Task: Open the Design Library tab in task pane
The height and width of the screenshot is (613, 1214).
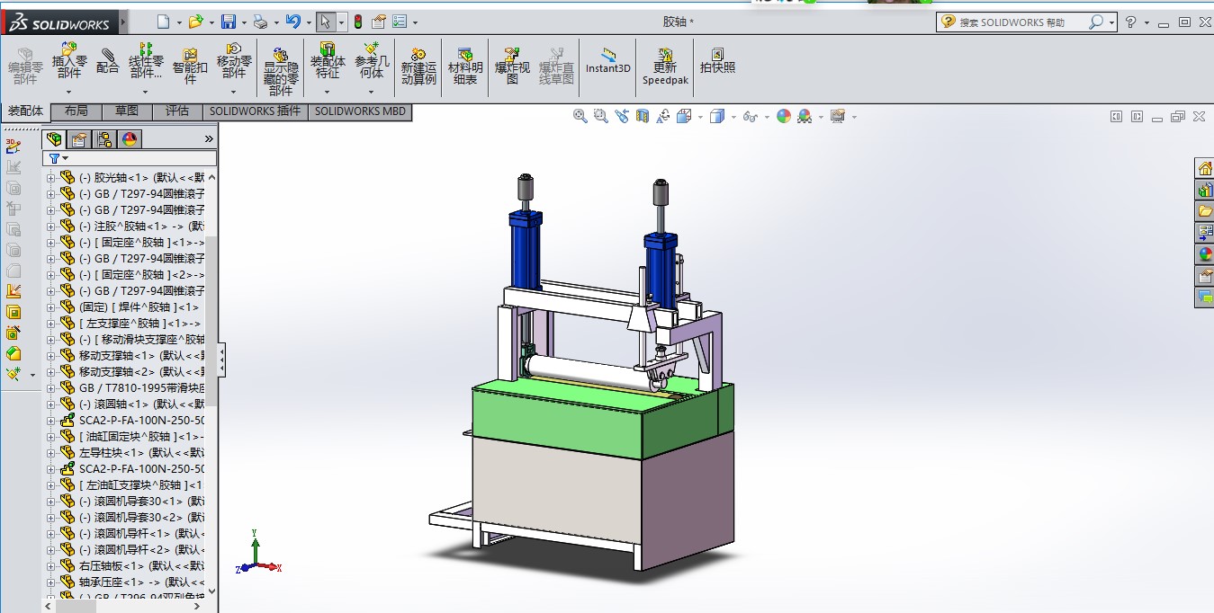Action: [1204, 190]
